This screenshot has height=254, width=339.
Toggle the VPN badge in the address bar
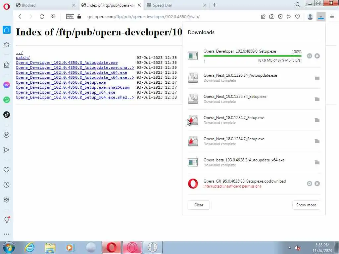70,17
